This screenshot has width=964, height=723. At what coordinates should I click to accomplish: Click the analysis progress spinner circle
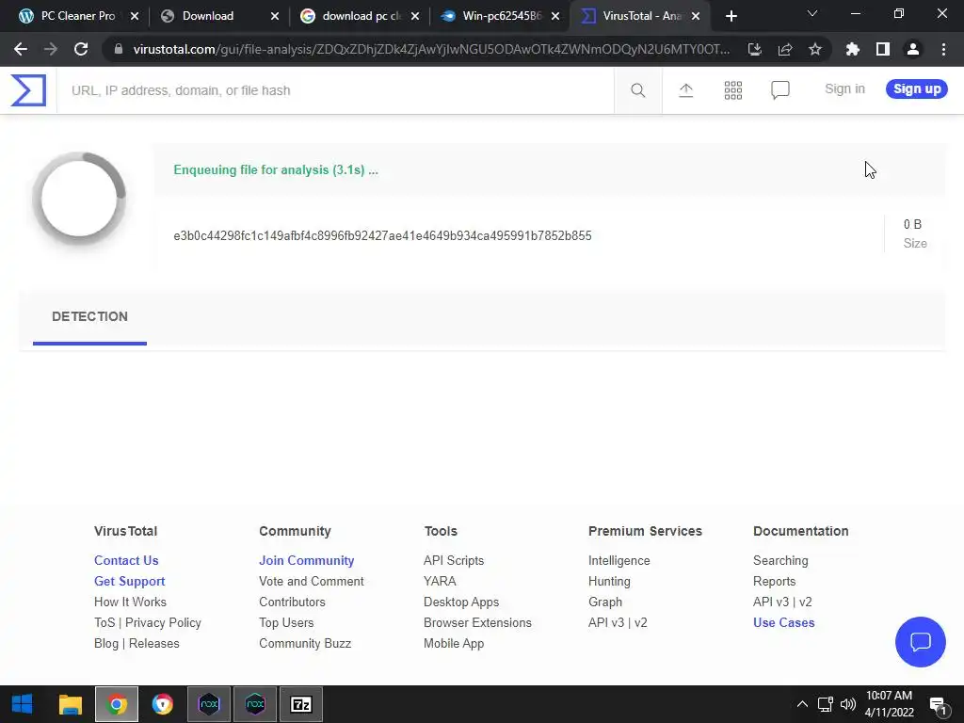[x=79, y=199]
